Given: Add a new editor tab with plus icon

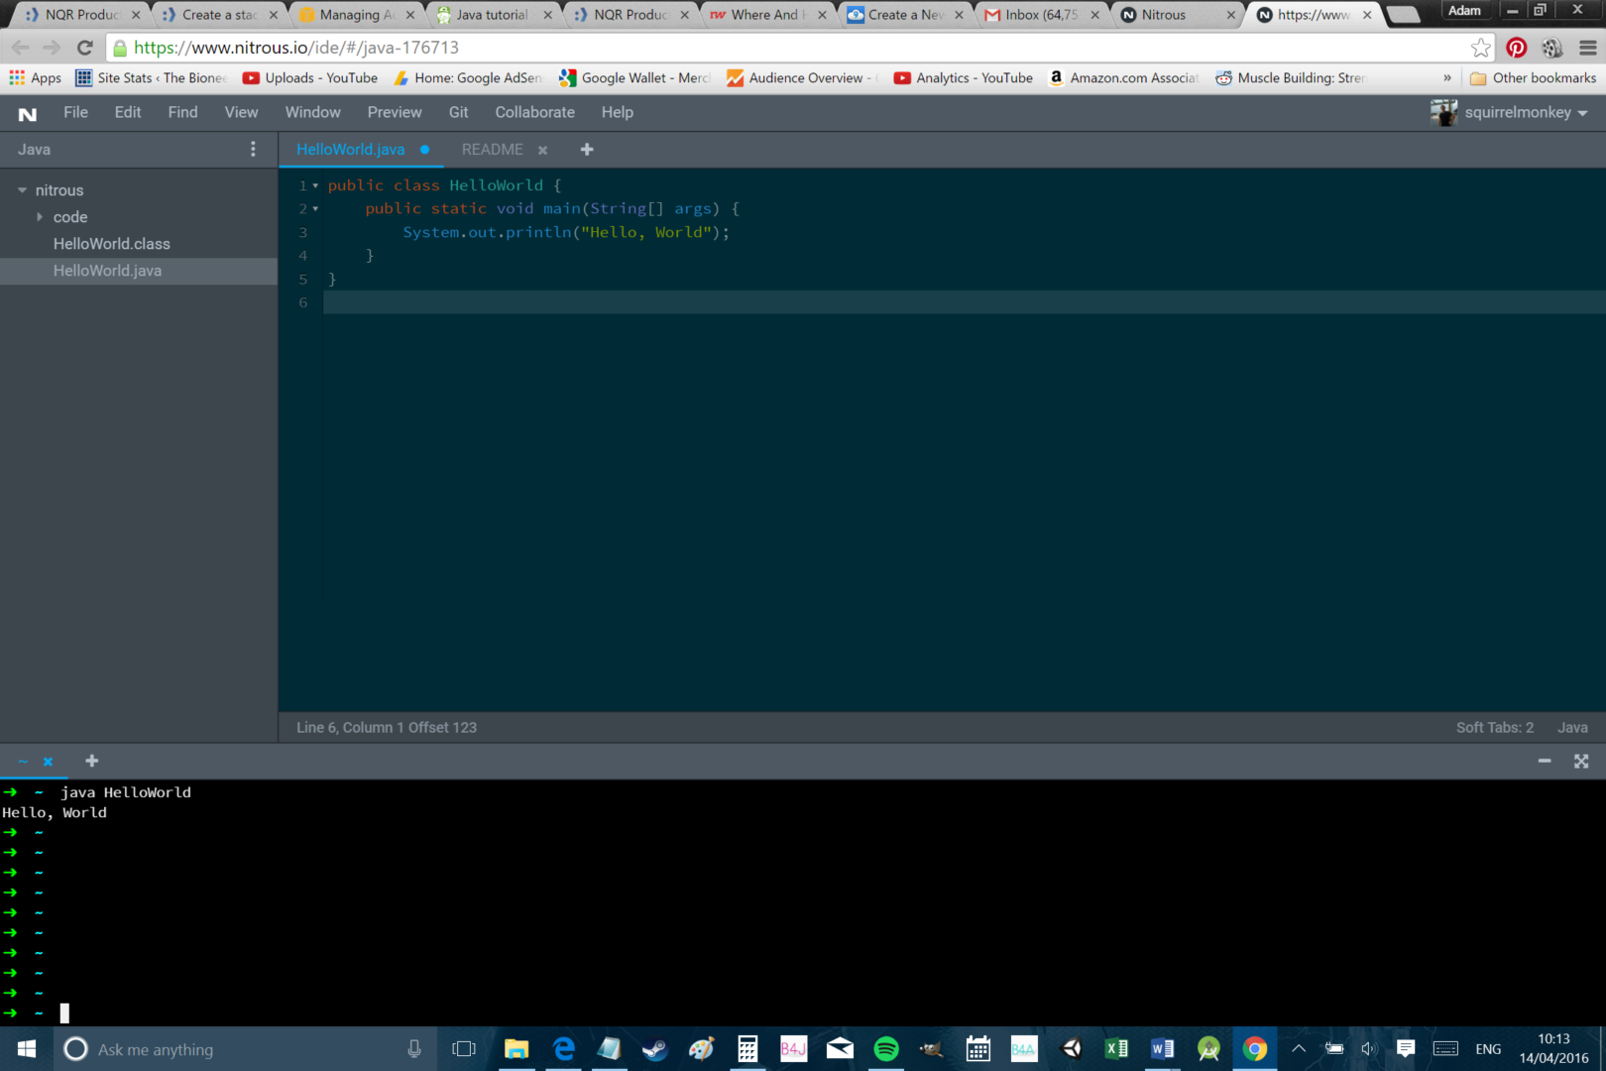Looking at the screenshot, I should pyautogui.click(x=587, y=149).
